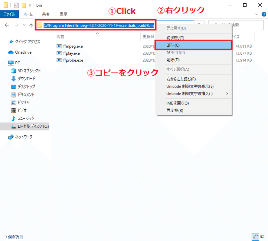This screenshot has width=268, height=241.
Task: Click the video filmstrip icon
Action: click(x=13, y=111)
